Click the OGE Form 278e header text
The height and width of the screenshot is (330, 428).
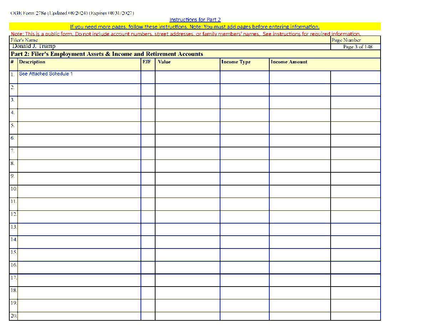point(72,13)
